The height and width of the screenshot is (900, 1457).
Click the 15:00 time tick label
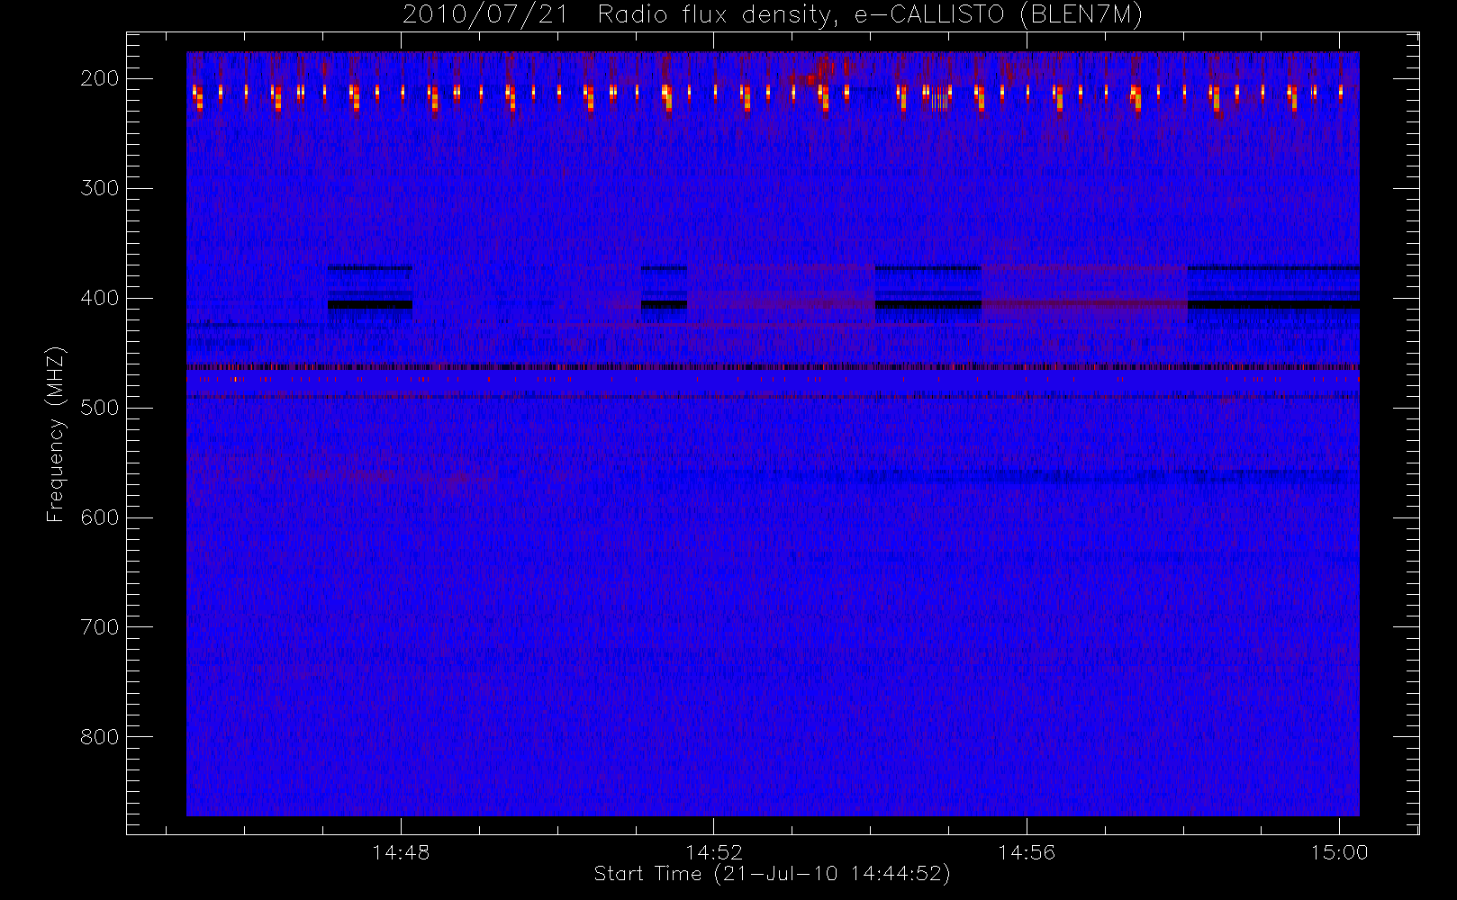[x=1339, y=852]
